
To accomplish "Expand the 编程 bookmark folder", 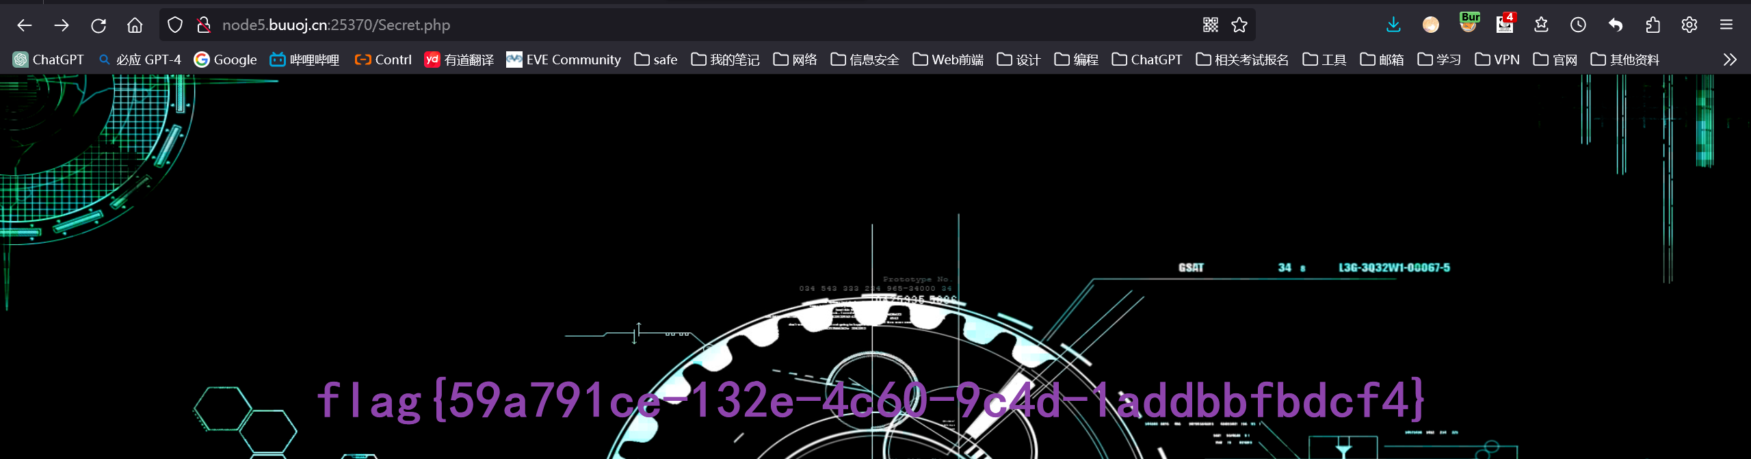I will (x=1077, y=60).
